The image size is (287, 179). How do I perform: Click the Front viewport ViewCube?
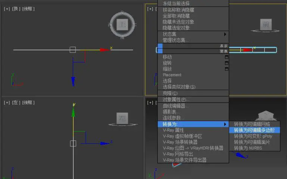(x=266, y=24)
